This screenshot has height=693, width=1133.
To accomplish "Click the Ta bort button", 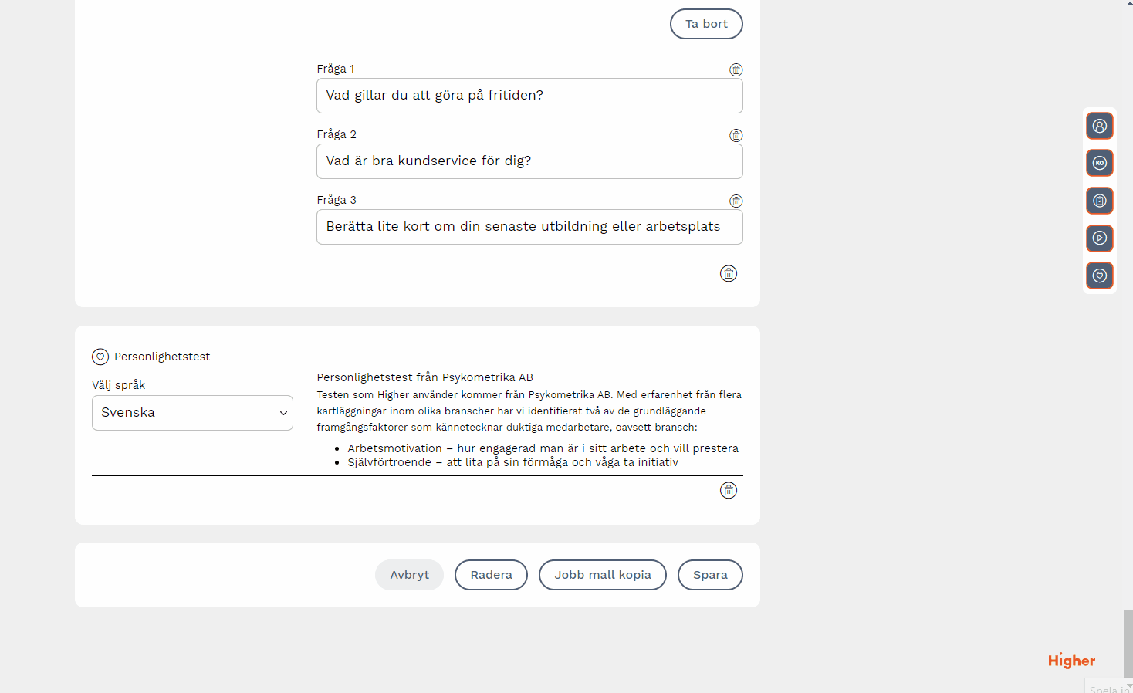I will tap(706, 24).
